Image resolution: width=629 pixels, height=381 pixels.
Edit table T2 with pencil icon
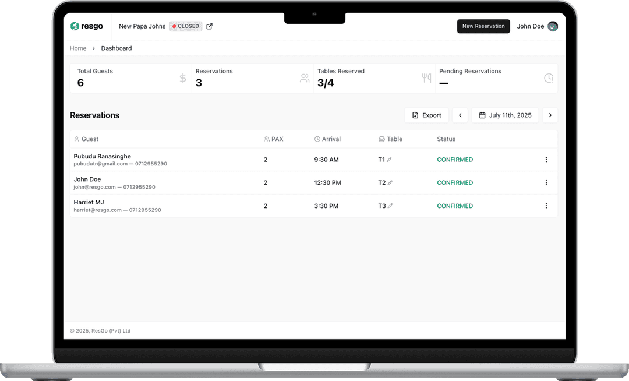click(x=390, y=182)
